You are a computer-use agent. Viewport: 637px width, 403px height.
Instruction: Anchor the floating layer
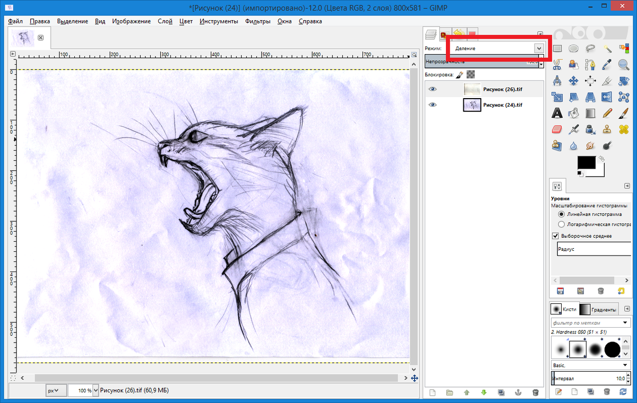coord(518,393)
